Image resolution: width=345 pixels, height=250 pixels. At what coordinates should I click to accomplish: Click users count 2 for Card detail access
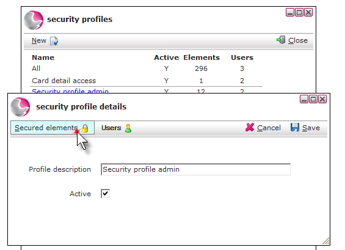point(242,81)
